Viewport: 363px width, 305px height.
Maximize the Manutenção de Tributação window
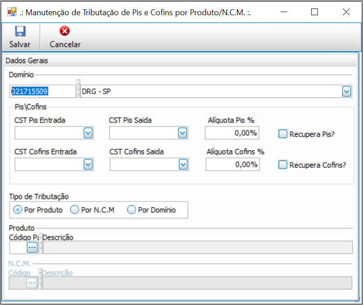tap(314, 12)
